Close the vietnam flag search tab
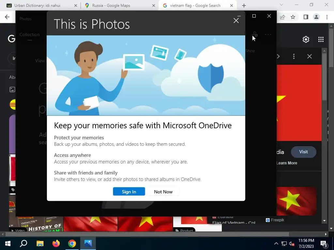The width and height of the screenshot is (334, 250). (x=232, y=6)
